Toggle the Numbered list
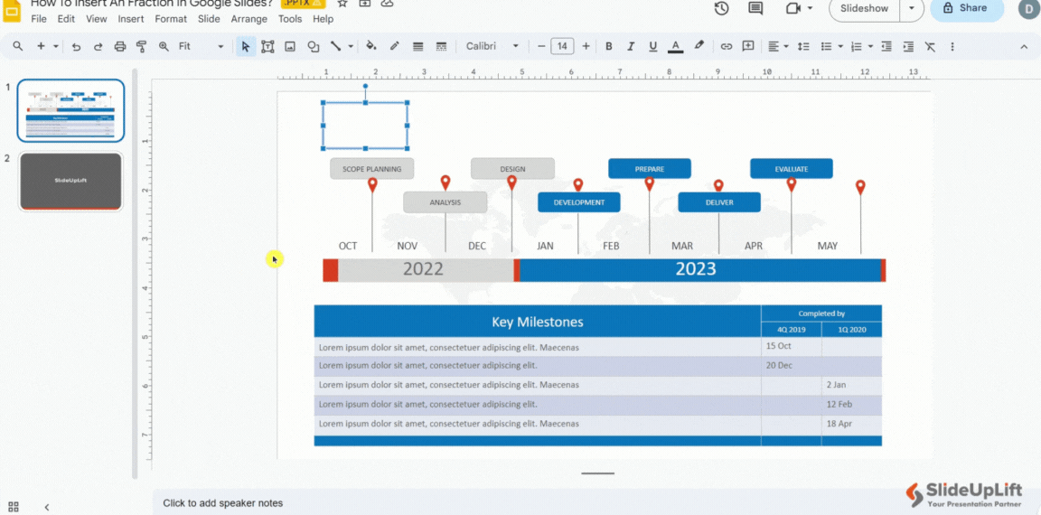The image size is (1041, 515). [857, 46]
